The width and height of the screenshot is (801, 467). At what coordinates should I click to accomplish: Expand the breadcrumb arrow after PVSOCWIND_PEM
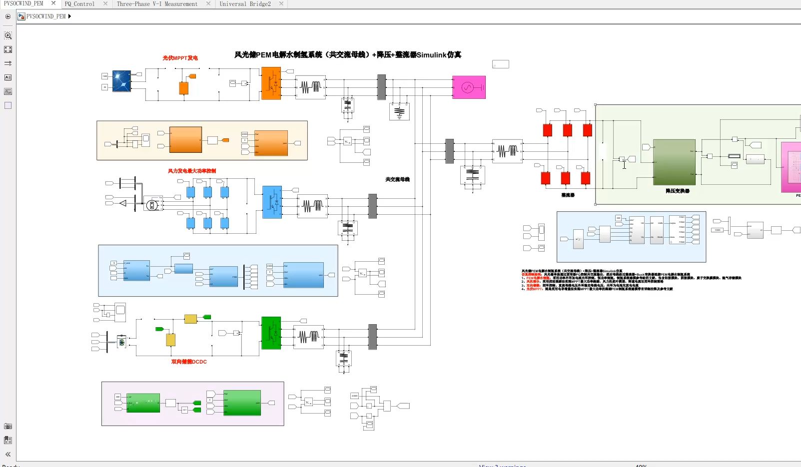pyautogui.click(x=69, y=16)
